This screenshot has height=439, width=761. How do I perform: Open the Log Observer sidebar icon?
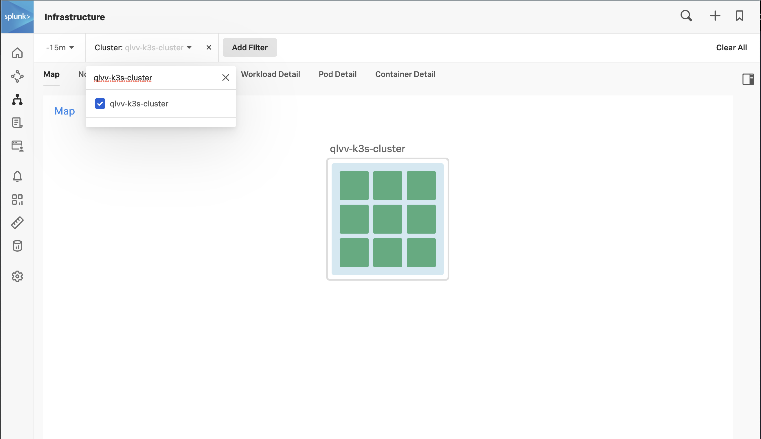tap(17, 123)
